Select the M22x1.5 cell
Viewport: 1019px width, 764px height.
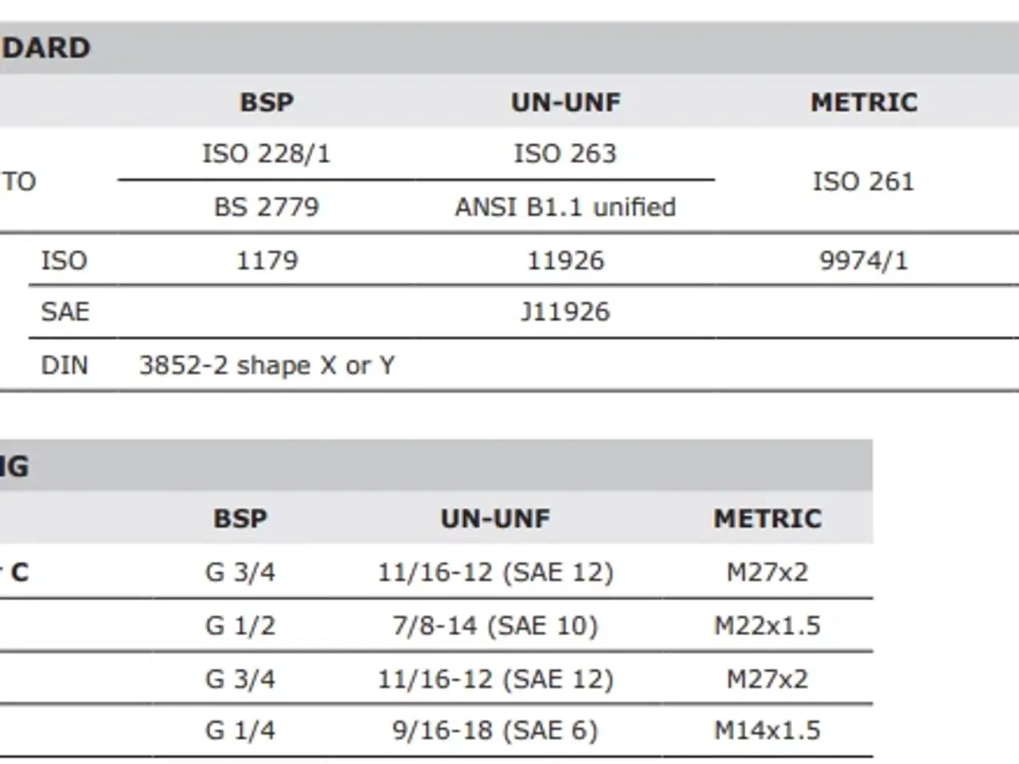coord(767,626)
